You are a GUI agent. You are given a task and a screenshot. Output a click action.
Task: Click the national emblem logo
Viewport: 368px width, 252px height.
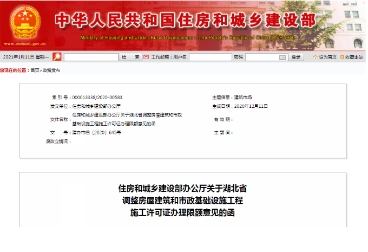25,22
